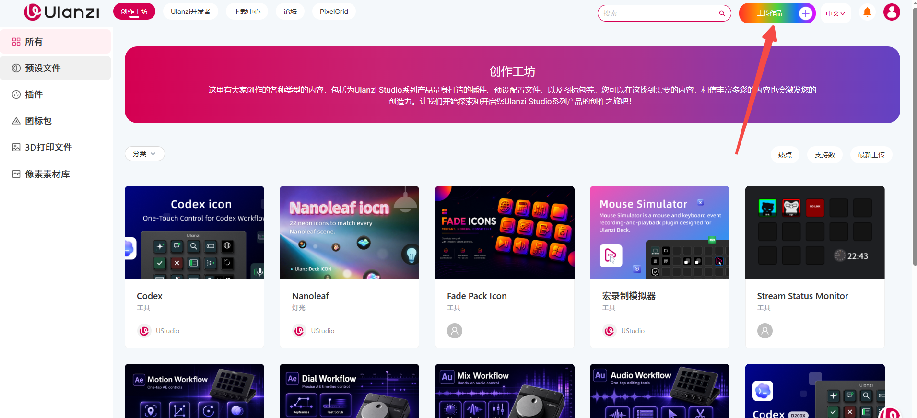Open the Dial Workflow thumbnail

pos(349,391)
